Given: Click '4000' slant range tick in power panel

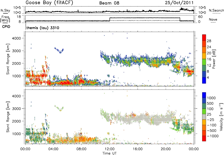Looking at the screenshot, I should [x=16, y=38].
